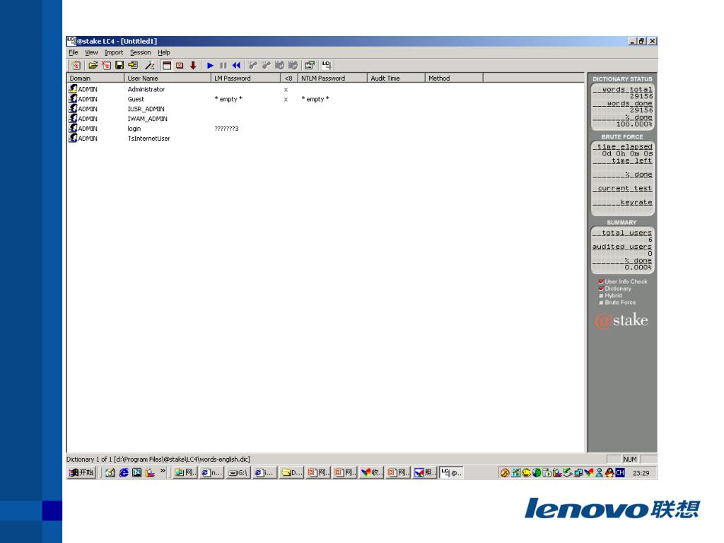Click the status bar dictionary path text
Screen dimensions: 724x543
point(158,459)
